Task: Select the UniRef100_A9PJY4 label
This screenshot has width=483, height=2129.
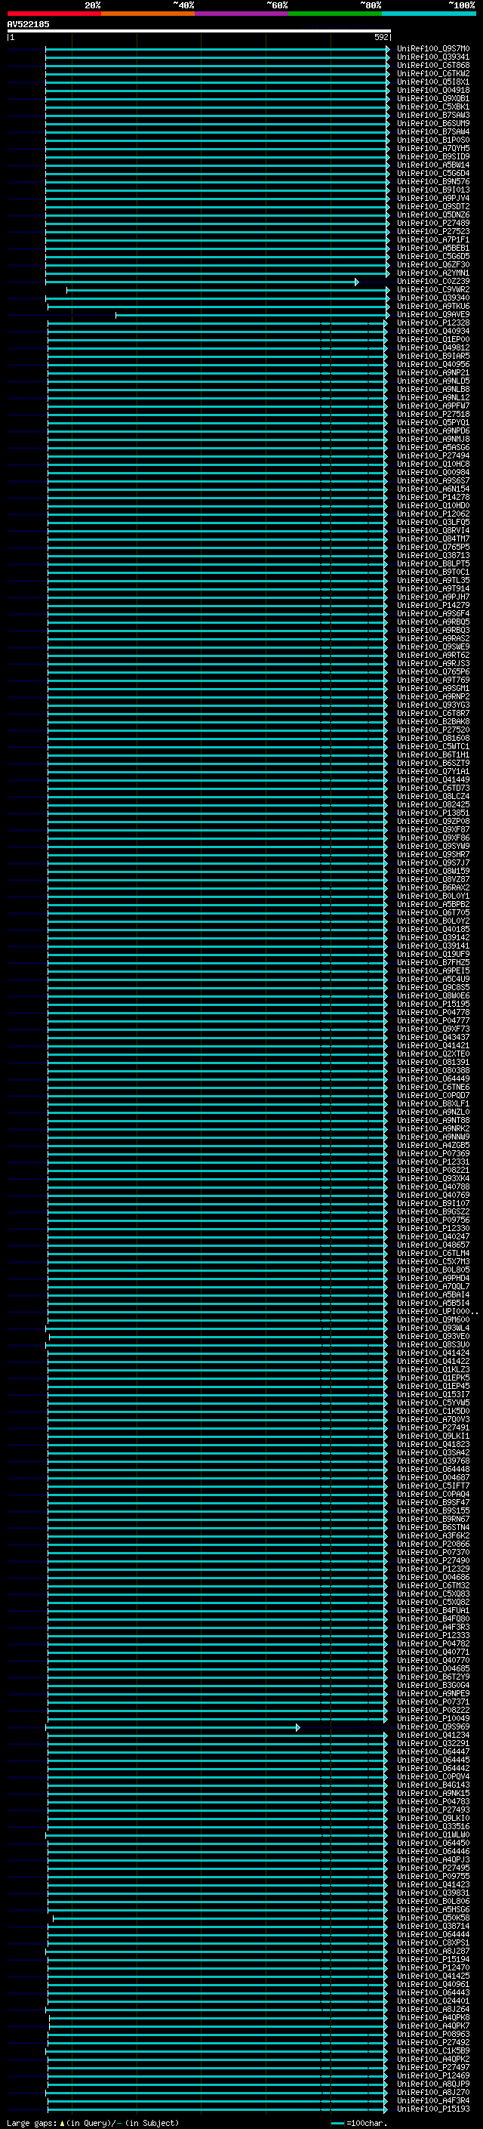Action: 433,199
